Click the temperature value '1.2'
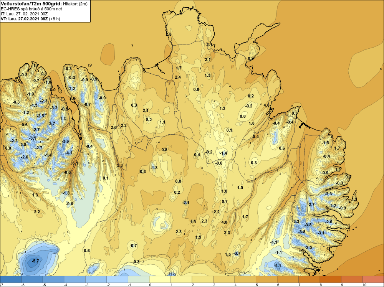 [222, 109]
